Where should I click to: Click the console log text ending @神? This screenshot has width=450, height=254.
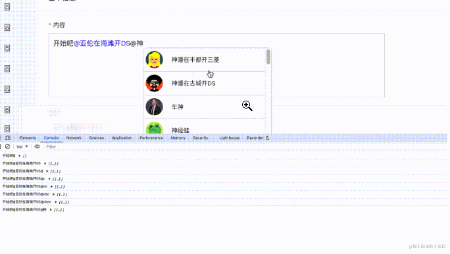point(24,210)
